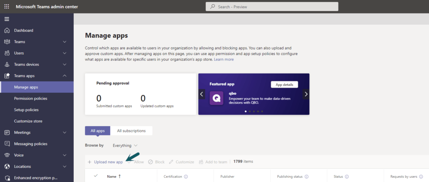Expand the Teams sidebar section chevron
This screenshot has width=429, height=182.
65,42
